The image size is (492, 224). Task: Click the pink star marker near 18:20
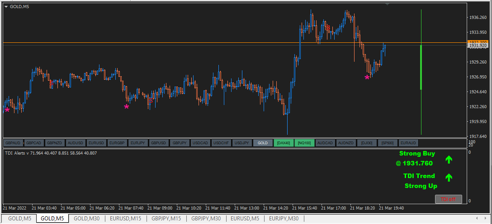tap(367, 77)
